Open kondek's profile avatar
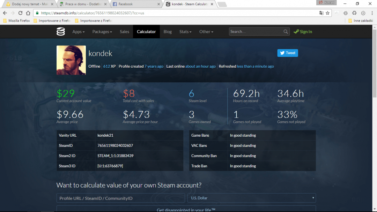 tap(71, 60)
